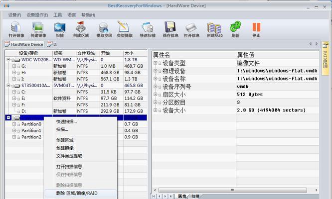Click the 属性值 column header
Screen dimensions: 332x199
point(277,55)
